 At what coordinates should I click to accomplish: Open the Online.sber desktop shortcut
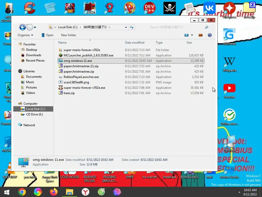tap(230, 117)
